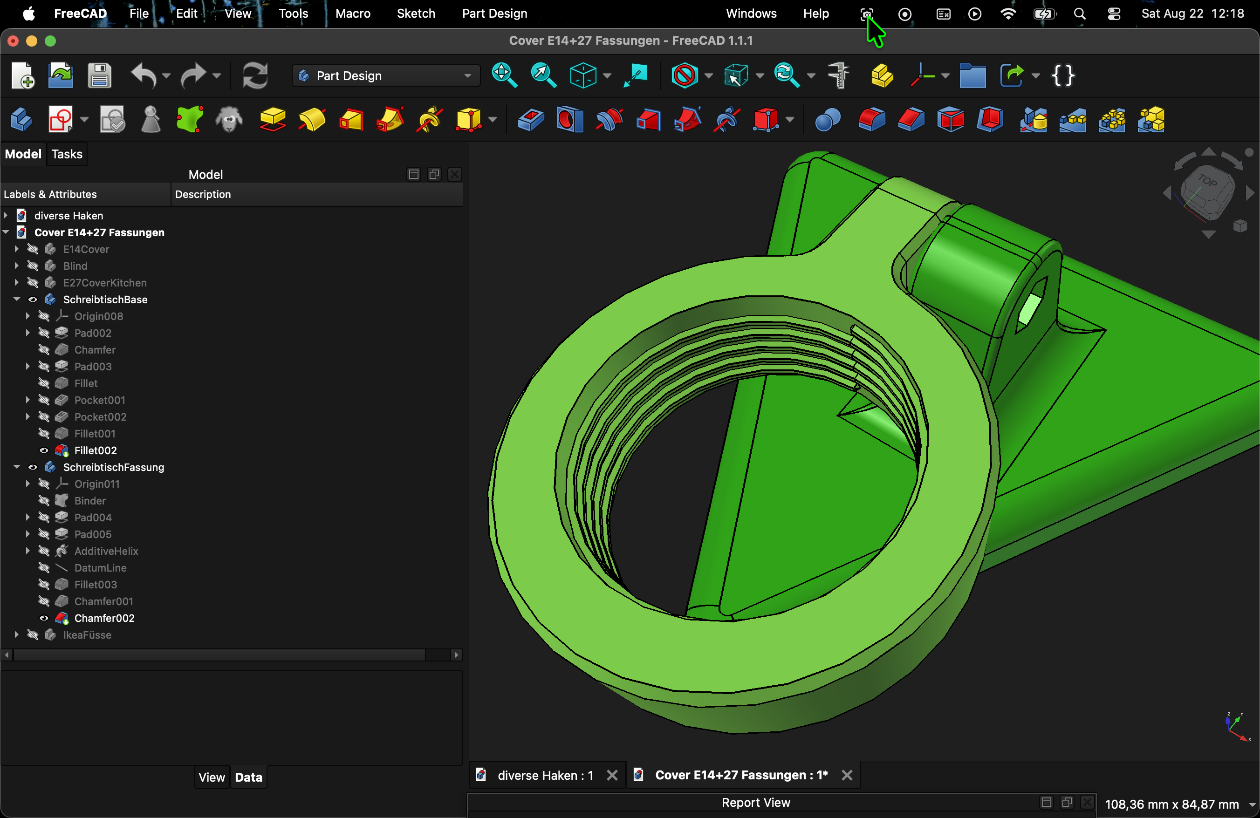1260x818 pixels.
Task: Apply the Revolution feature
Action: pyautogui.click(x=312, y=120)
